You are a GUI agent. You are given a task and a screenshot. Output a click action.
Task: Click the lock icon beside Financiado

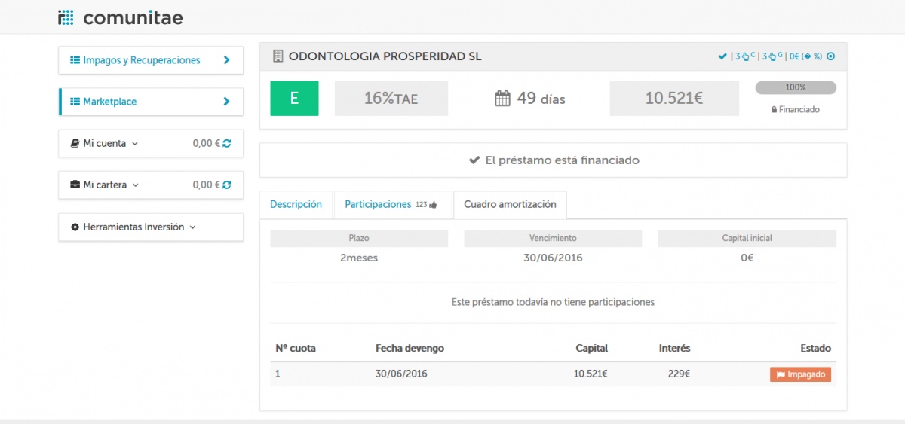[x=774, y=110]
